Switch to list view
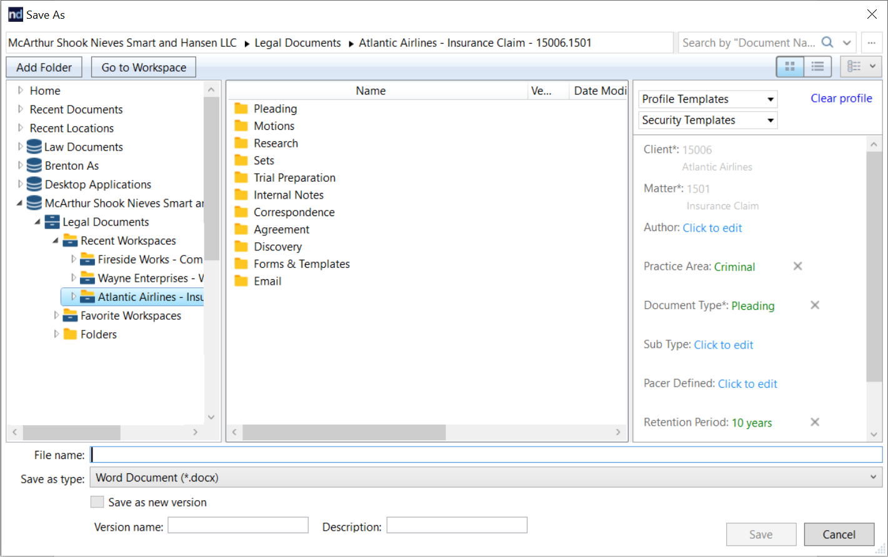The height and width of the screenshot is (557, 888). point(817,66)
